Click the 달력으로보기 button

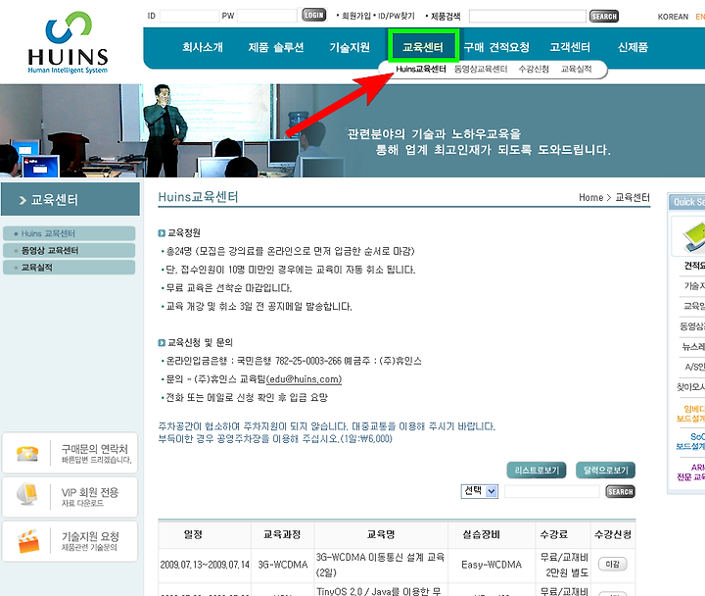click(606, 471)
